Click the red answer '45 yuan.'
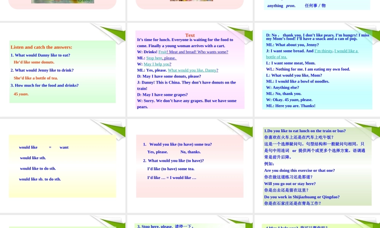This screenshot has height=228, width=380. [x=21, y=94]
